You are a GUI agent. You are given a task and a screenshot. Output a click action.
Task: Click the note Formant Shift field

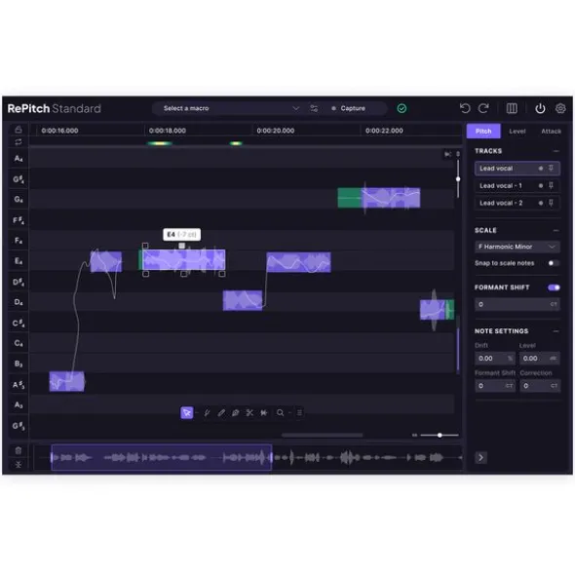pyautogui.click(x=494, y=386)
